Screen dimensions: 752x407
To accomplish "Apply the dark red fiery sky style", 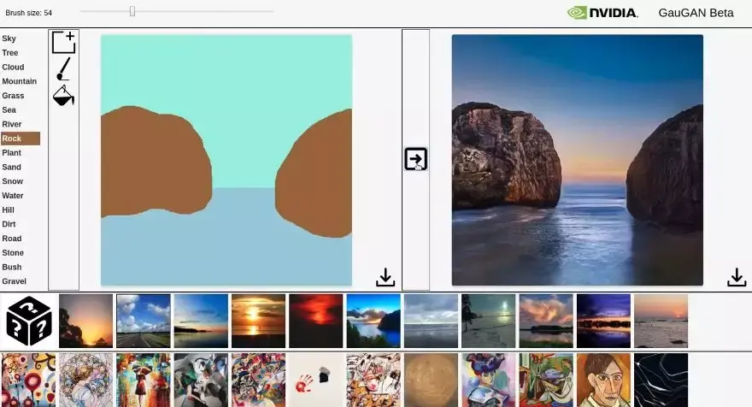I will 316,321.
